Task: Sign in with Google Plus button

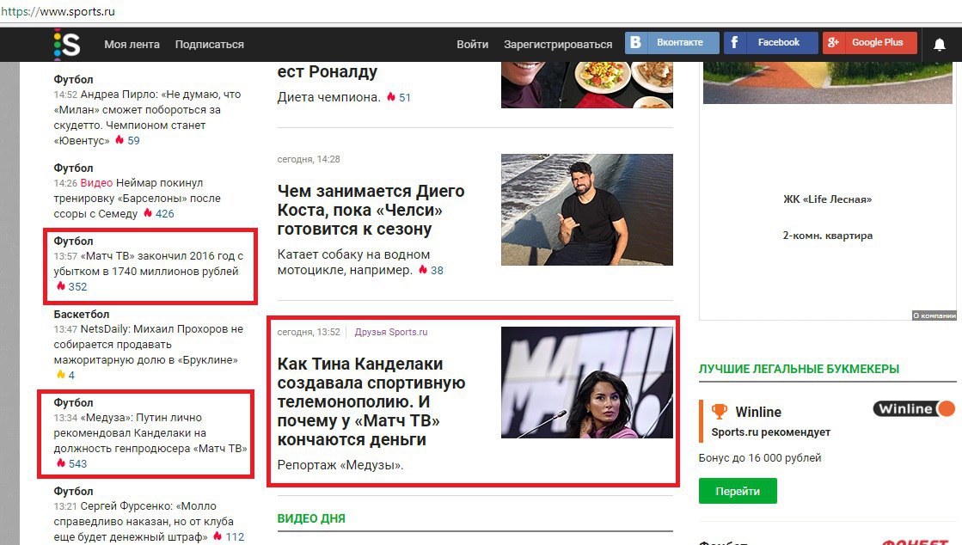Action: point(869,42)
